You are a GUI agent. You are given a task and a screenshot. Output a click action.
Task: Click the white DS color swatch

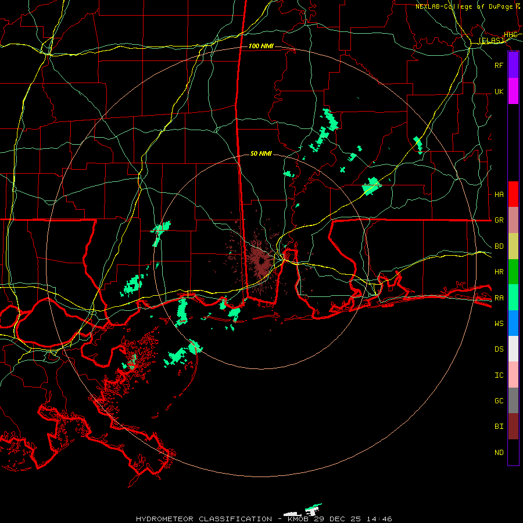pos(513,349)
